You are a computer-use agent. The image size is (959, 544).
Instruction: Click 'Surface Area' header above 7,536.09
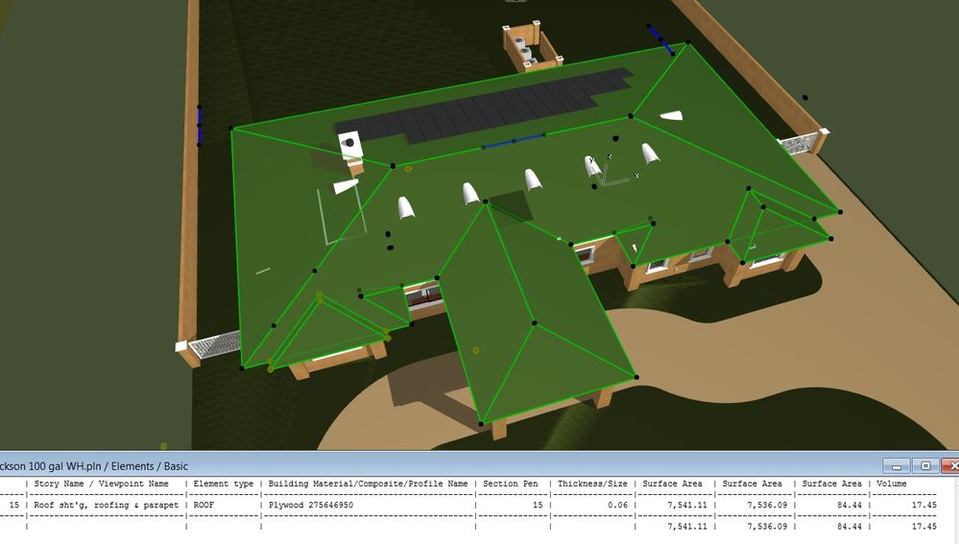click(x=752, y=484)
